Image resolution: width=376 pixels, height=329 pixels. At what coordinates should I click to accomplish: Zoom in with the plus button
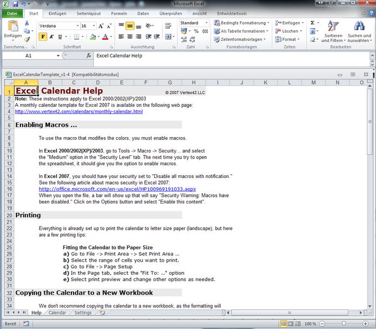coord(365,323)
